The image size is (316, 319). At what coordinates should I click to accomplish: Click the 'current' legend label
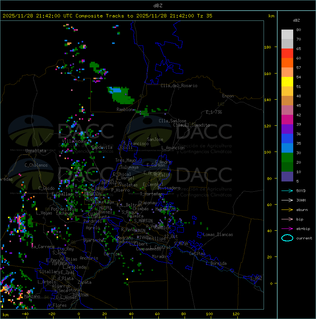(x=304, y=238)
